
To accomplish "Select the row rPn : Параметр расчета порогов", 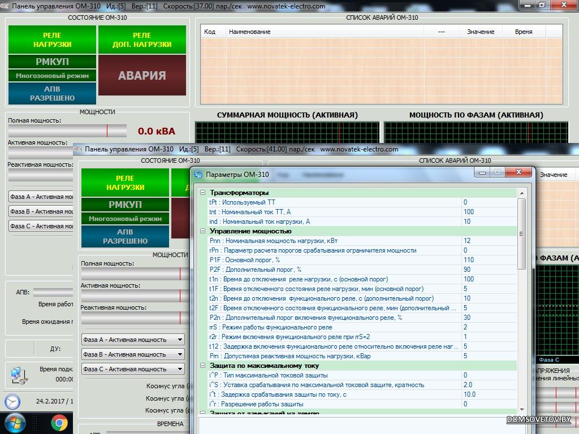I will (362, 250).
